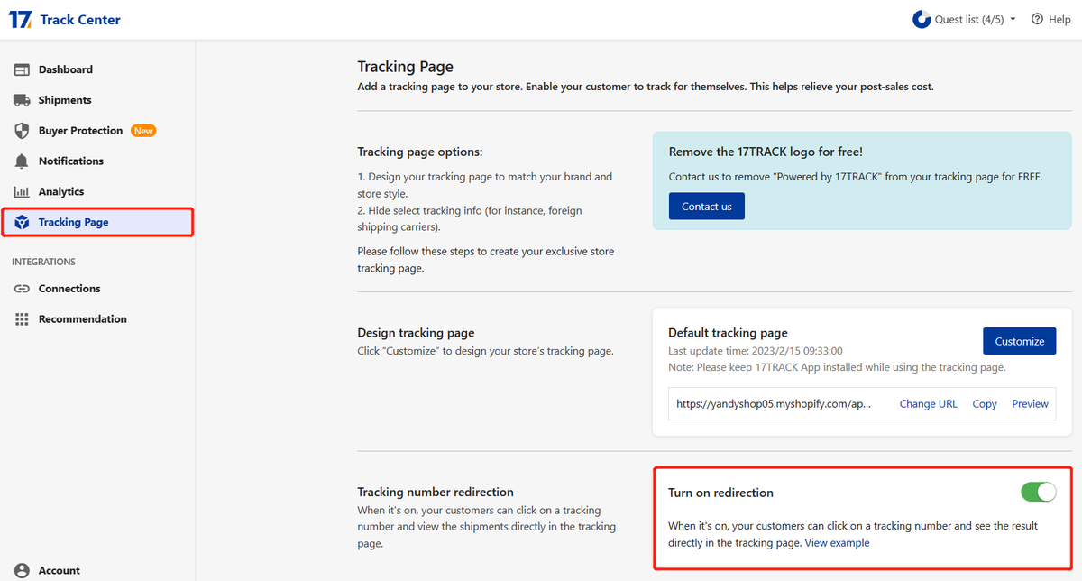Open the Analytics menu item
1082x581 pixels.
coord(97,192)
